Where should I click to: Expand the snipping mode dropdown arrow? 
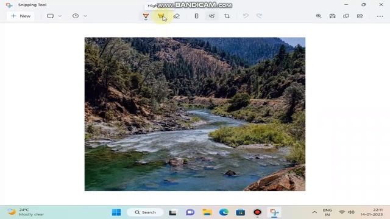click(x=60, y=16)
